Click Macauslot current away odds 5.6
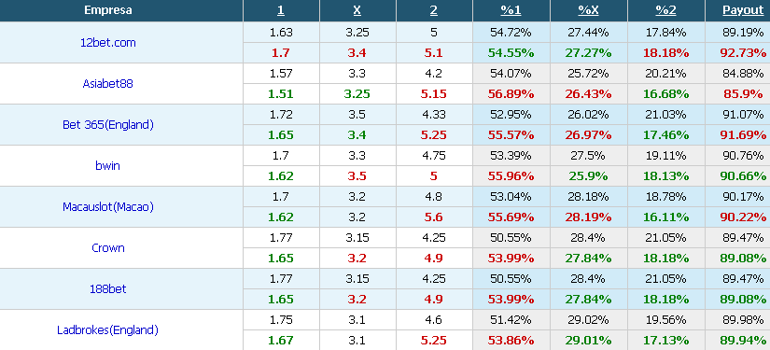 pyautogui.click(x=434, y=217)
